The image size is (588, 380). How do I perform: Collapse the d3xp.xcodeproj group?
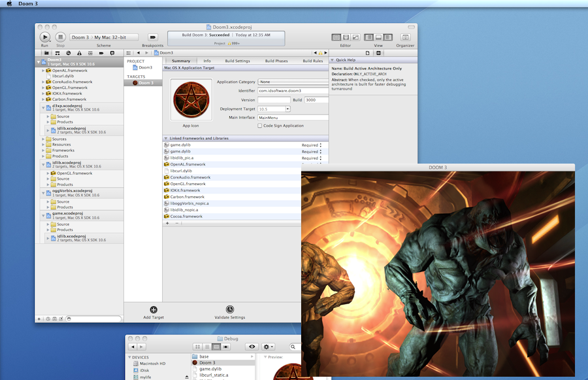click(x=43, y=108)
